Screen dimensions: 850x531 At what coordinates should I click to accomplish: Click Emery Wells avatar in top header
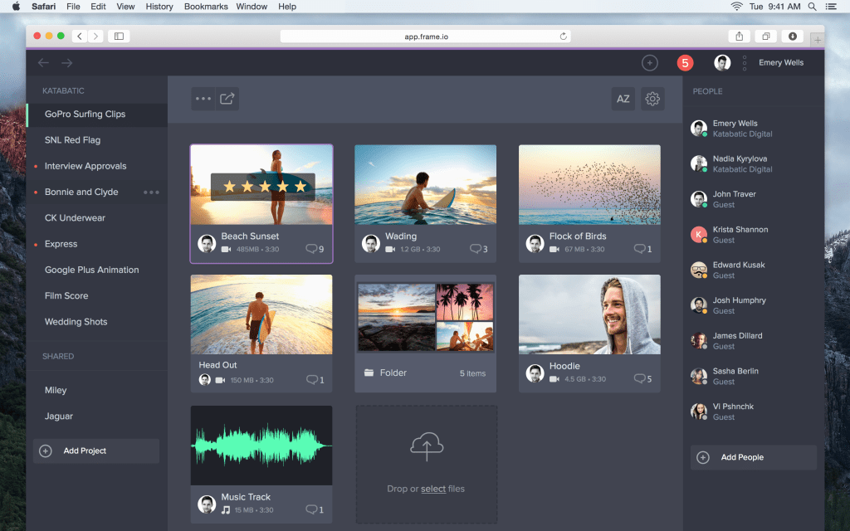coord(722,63)
